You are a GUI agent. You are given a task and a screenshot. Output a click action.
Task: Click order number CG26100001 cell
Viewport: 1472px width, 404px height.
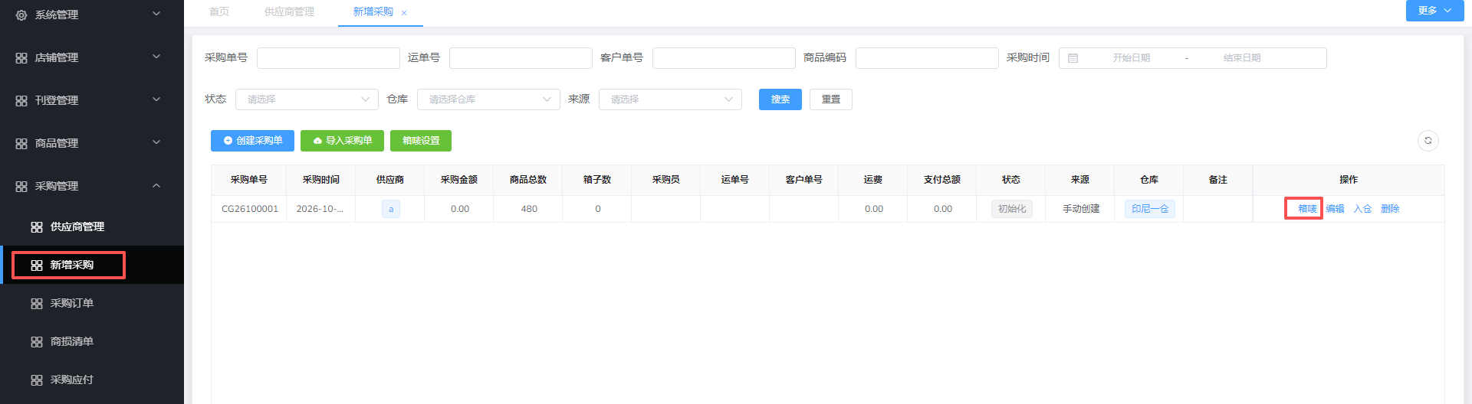tap(249, 209)
